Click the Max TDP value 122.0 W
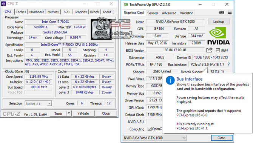The image size is (253, 143). [x=80, y=27]
